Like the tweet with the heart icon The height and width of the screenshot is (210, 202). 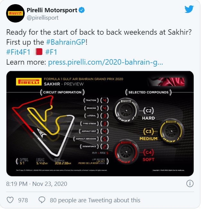coord(10,200)
